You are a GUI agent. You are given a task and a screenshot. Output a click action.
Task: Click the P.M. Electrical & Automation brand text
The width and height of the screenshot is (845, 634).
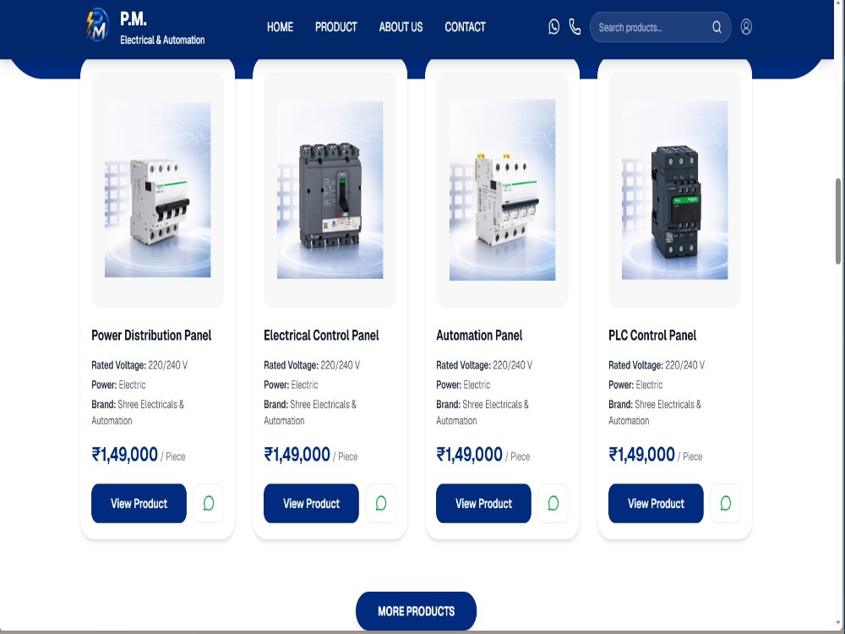tap(162, 28)
